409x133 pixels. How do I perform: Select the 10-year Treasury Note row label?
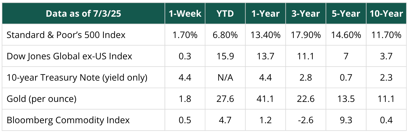coord(77,77)
